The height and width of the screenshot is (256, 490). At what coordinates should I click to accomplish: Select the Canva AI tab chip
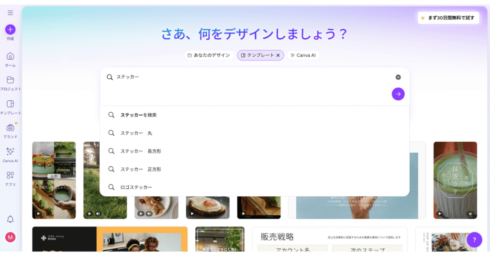pyautogui.click(x=303, y=55)
